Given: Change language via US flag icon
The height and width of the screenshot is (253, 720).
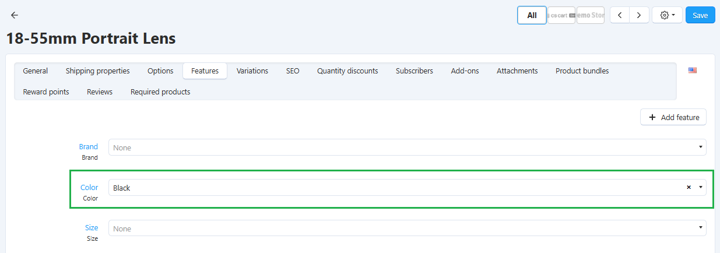Looking at the screenshot, I should pyautogui.click(x=693, y=71).
